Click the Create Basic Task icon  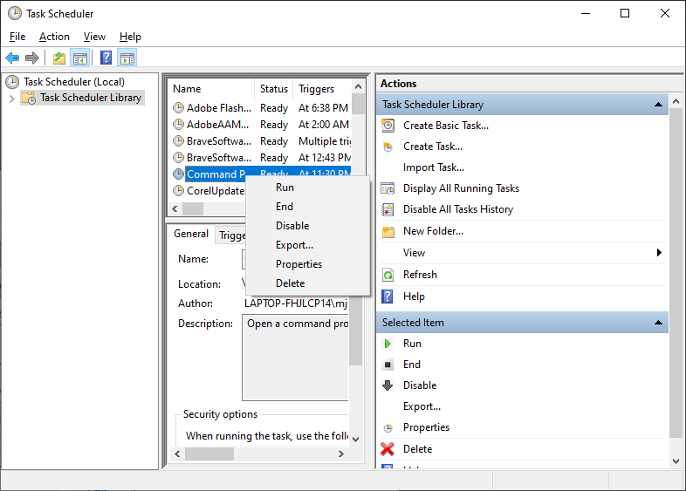[388, 126]
